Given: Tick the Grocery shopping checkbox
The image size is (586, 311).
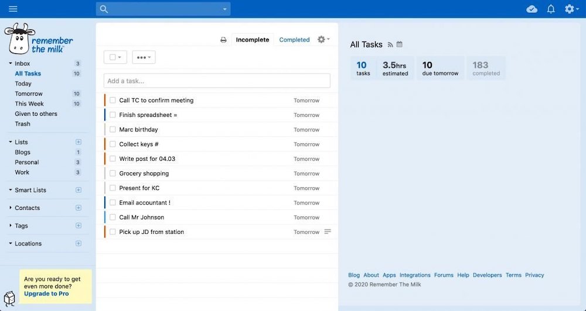Looking at the screenshot, I should (x=113, y=174).
